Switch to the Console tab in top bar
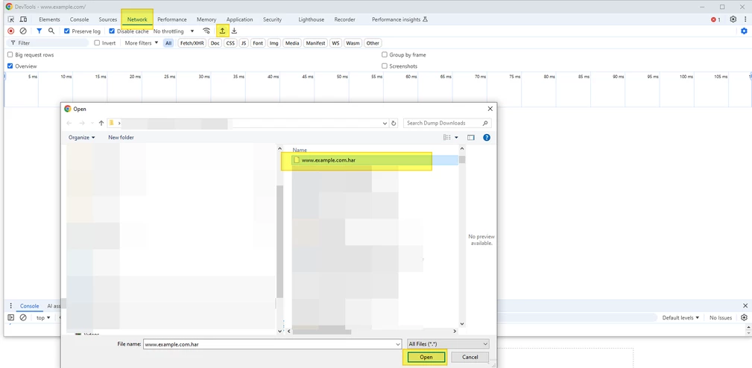The image size is (752, 368). tap(79, 19)
